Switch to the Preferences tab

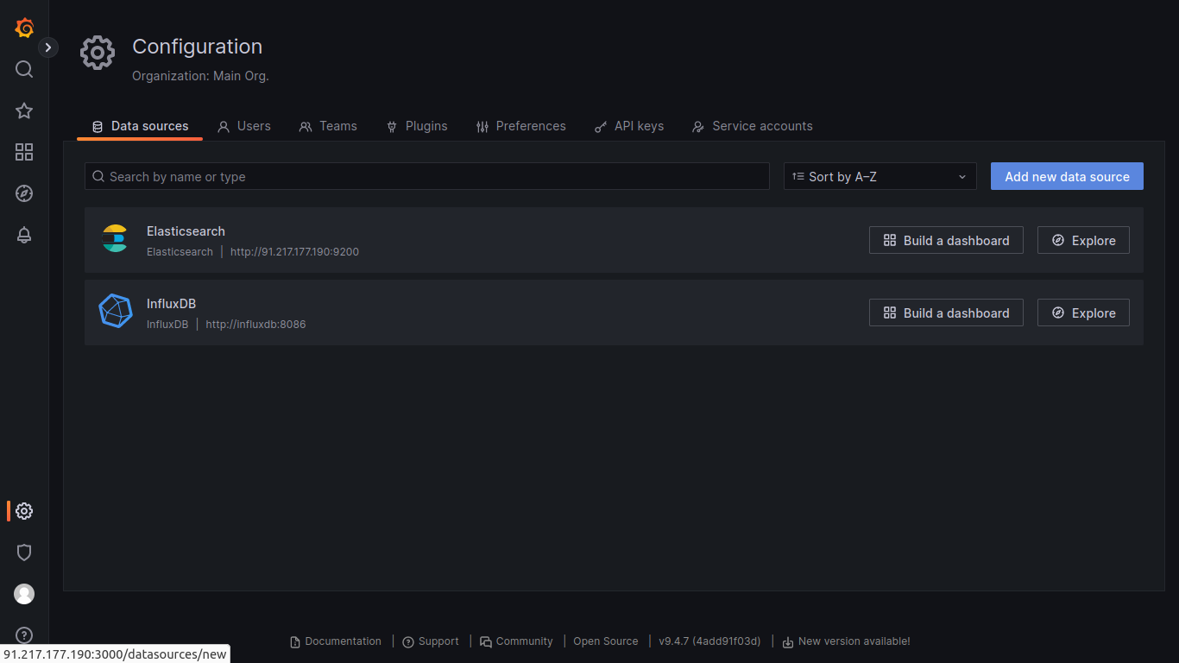pos(520,126)
